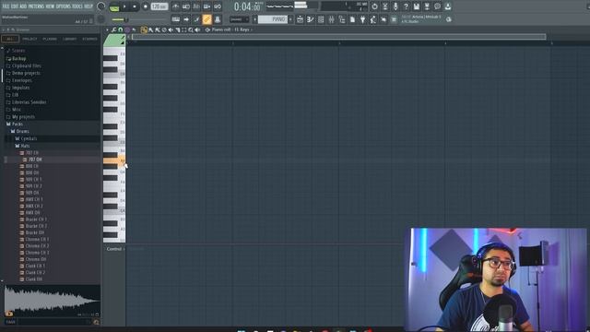Toggle loop recording icon
Image resolution: width=590 pixels, height=332 pixels.
click(218, 6)
